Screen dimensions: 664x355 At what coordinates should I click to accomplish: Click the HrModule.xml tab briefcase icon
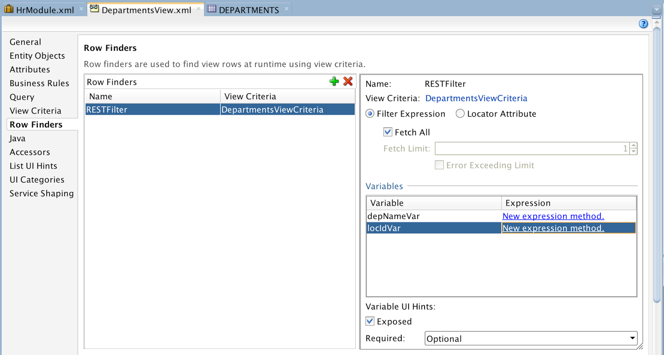9,9
